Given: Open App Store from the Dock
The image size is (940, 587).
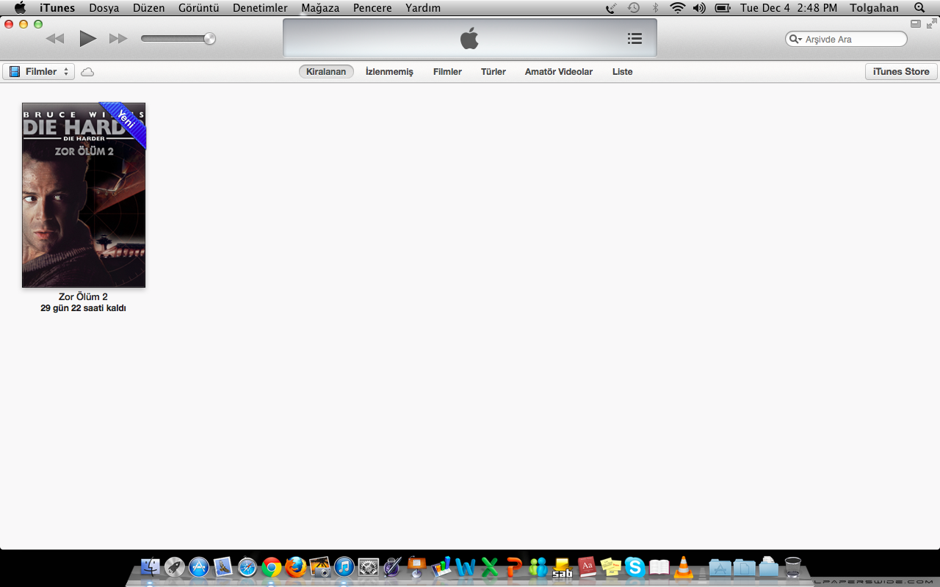Looking at the screenshot, I should 199,566.
